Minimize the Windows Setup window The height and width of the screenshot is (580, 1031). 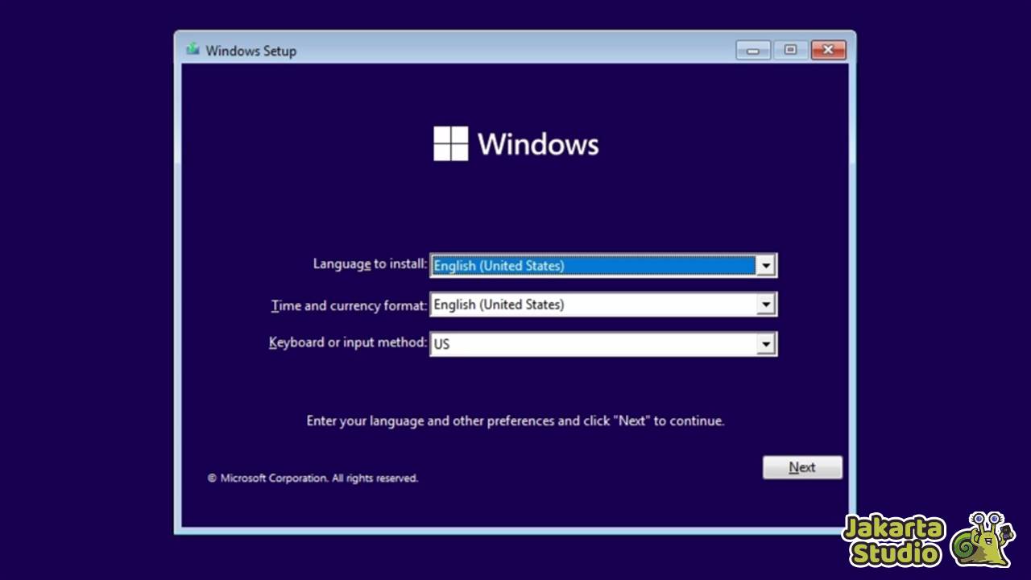(x=753, y=50)
